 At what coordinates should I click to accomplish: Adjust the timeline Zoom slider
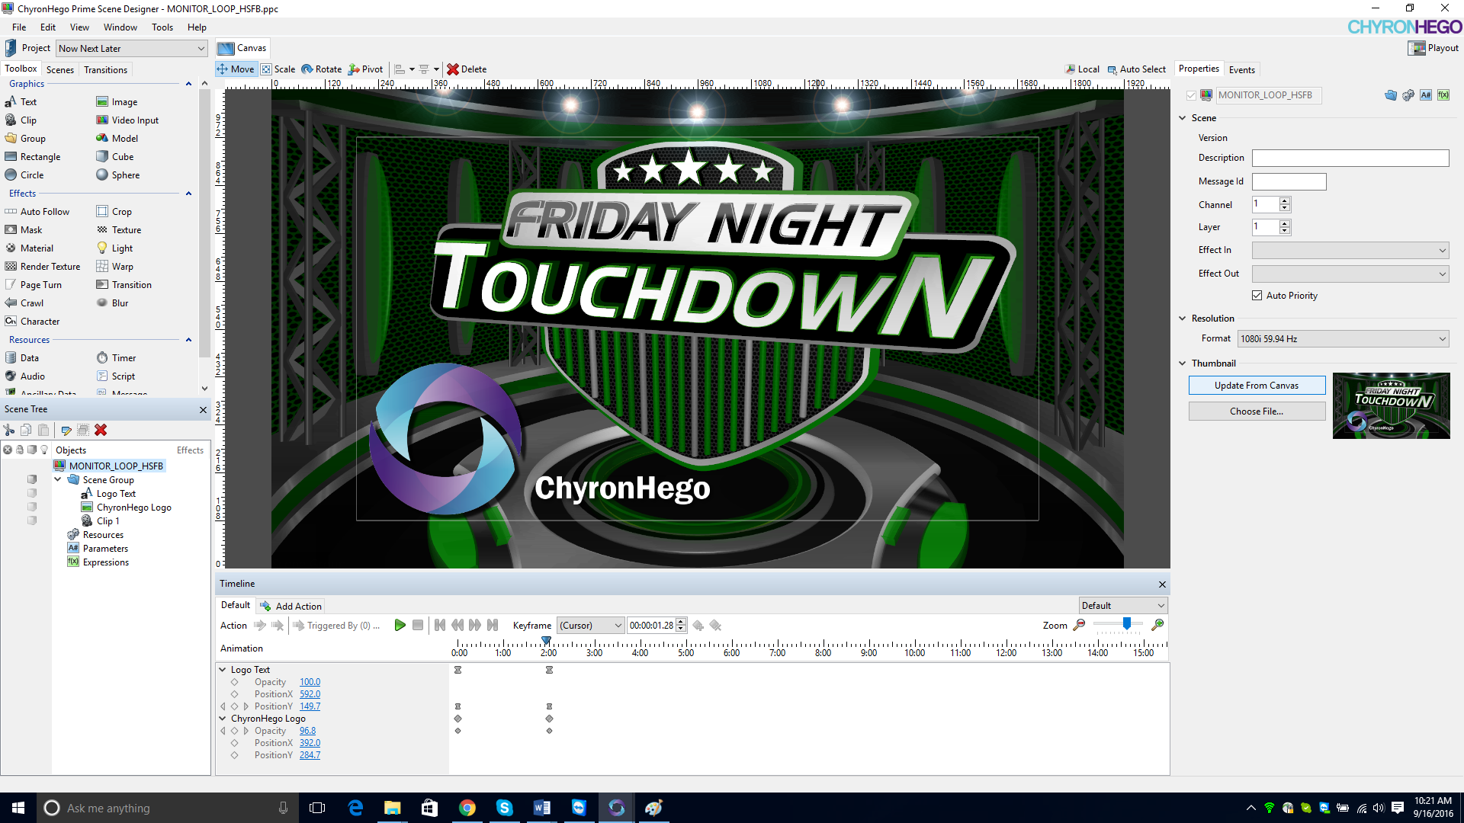tap(1126, 625)
